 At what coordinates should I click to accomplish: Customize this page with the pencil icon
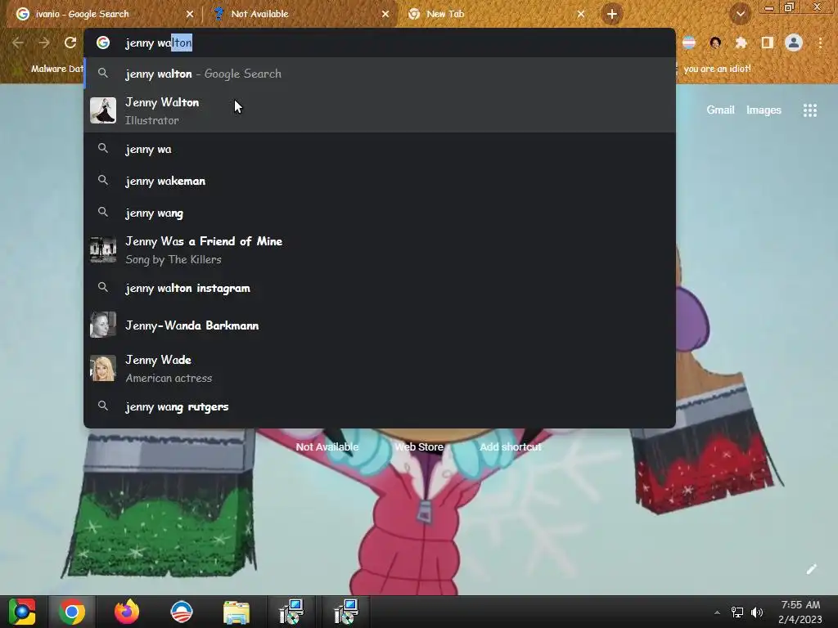pyautogui.click(x=811, y=569)
